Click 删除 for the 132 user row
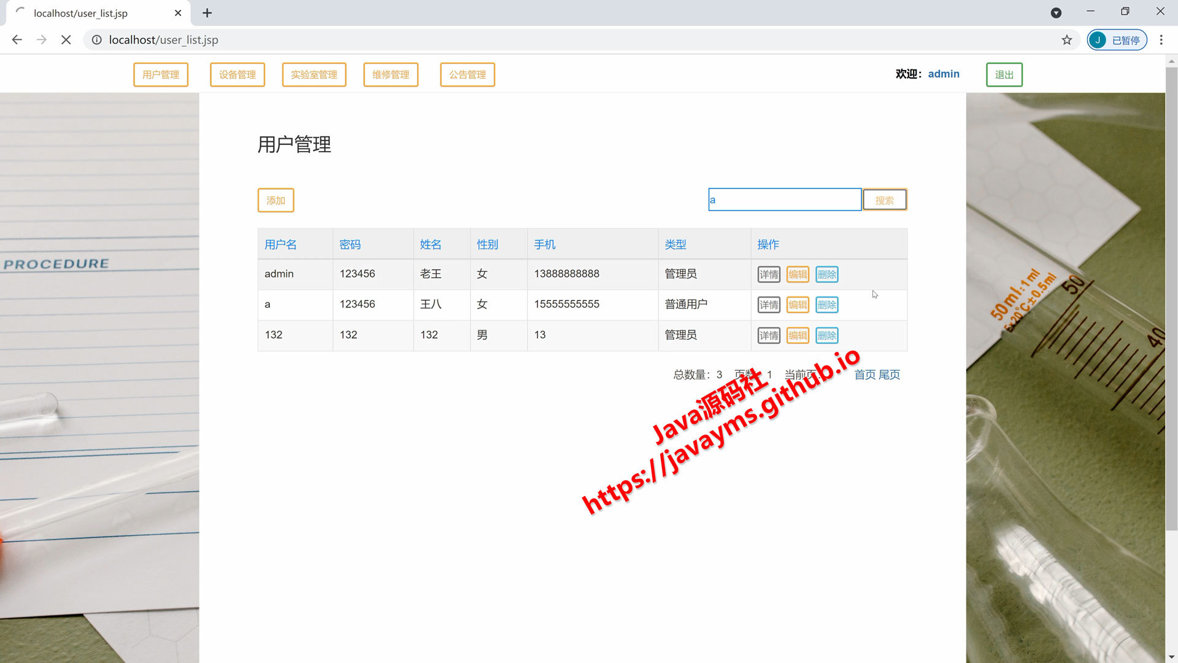Screen dimensions: 1178x663 tap(827, 335)
